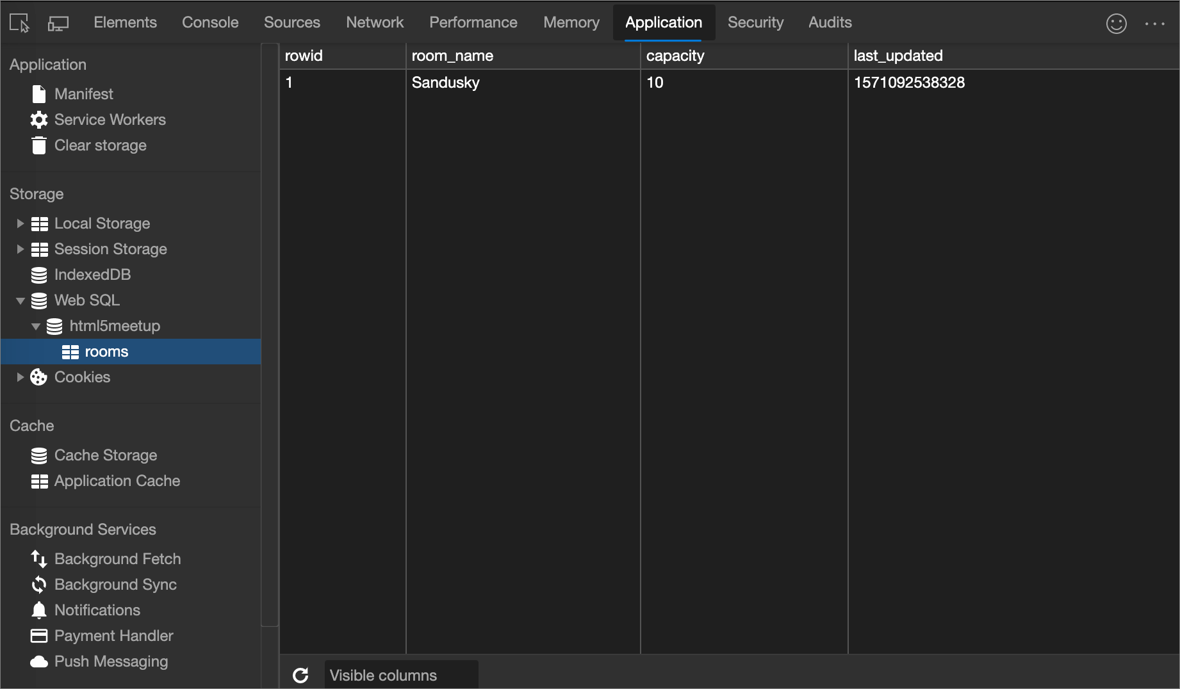Switch to the Console tab
Screen dimensions: 1180x689
pyautogui.click(x=210, y=22)
